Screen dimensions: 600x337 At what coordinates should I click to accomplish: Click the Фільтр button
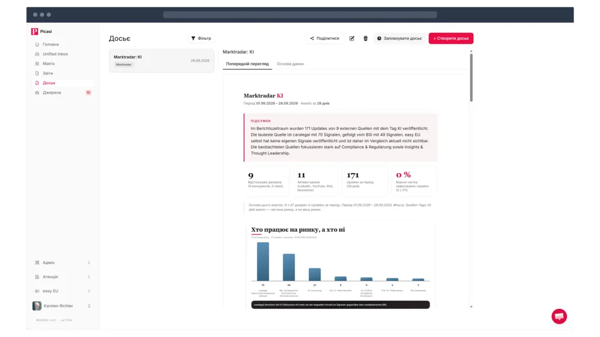pos(202,38)
